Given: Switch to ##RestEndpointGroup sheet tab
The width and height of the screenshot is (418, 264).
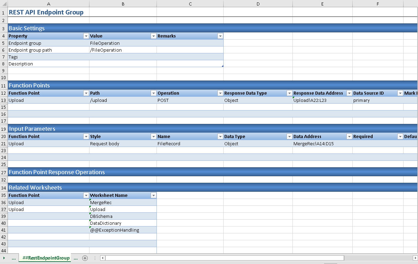Looking at the screenshot, I should click(46, 258).
